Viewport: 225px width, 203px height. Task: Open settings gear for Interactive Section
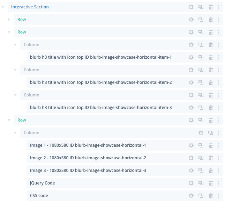(191, 7)
